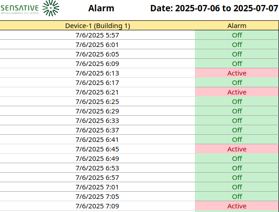Select the Alarm report title
This screenshot has width=279, height=212.
[101, 8]
